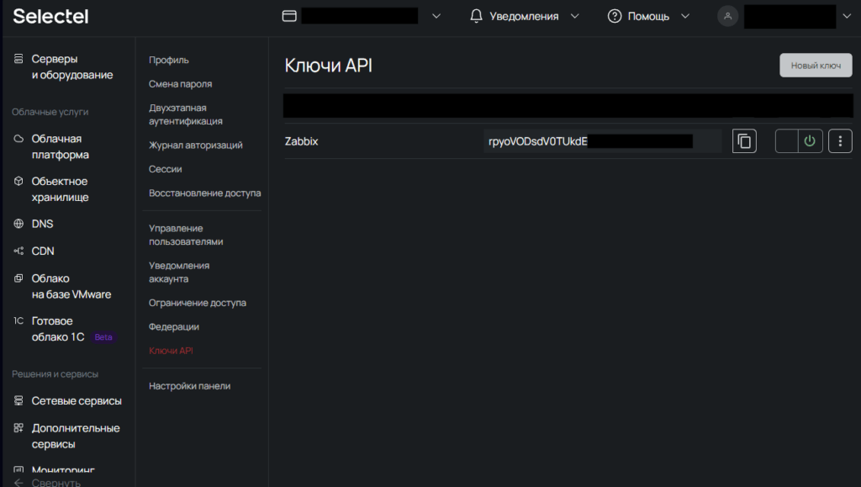Click the object storage cube icon
Screen dimensions: 861x487
pos(18,181)
